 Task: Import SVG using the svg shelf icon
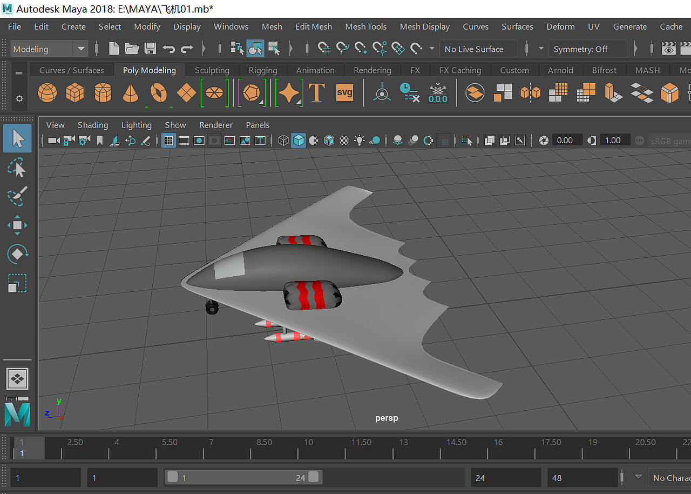[344, 93]
